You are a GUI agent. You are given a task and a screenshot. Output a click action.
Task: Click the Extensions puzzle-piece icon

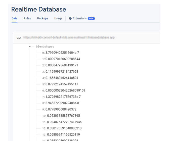tap(70, 18)
